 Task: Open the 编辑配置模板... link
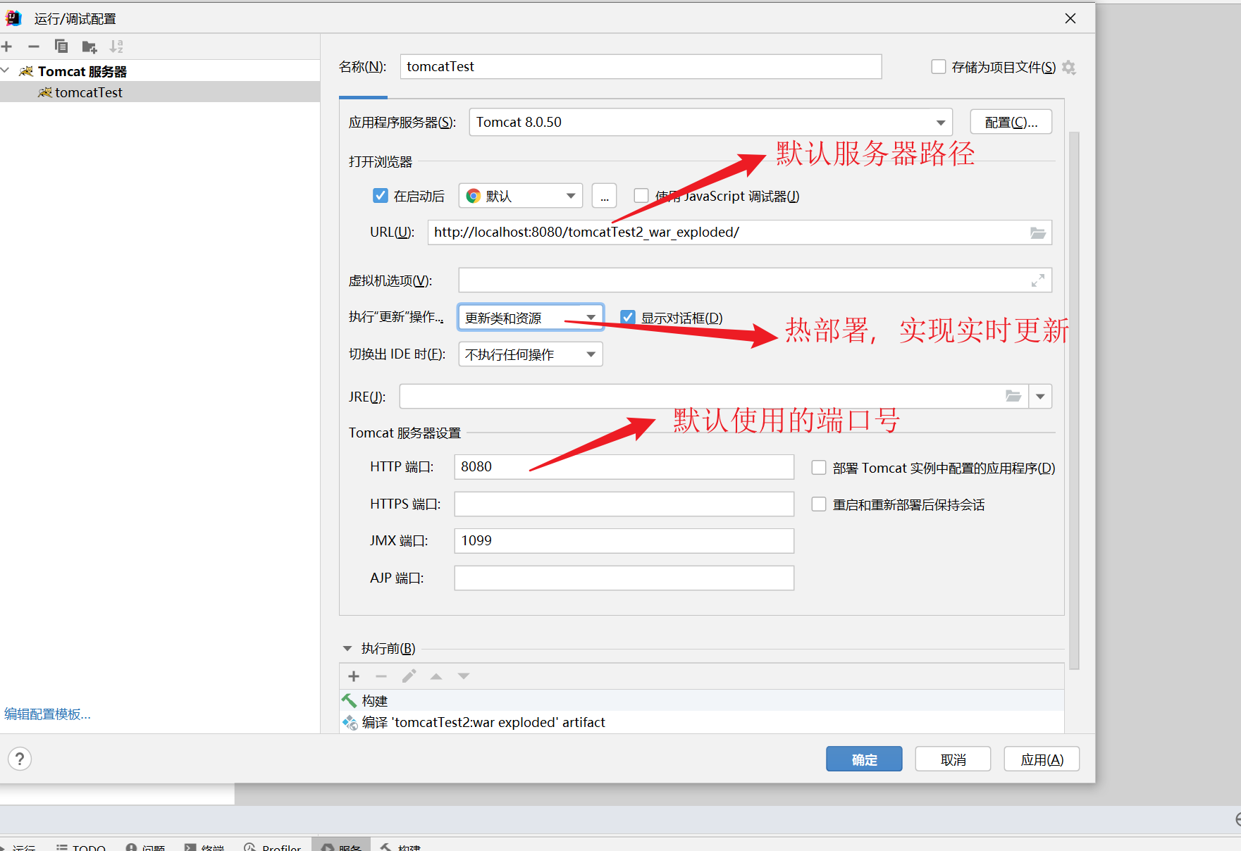coord(47,714)
